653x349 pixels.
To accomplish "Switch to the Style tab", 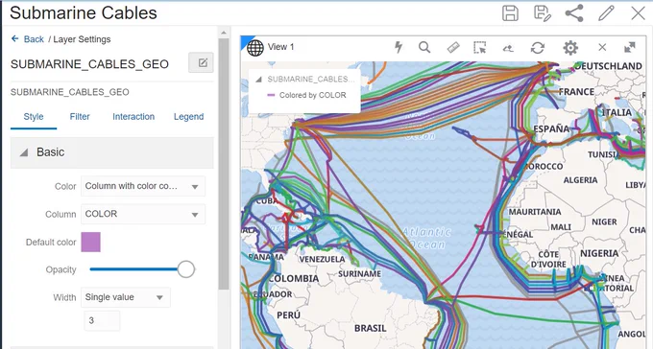I will point(34,117).
